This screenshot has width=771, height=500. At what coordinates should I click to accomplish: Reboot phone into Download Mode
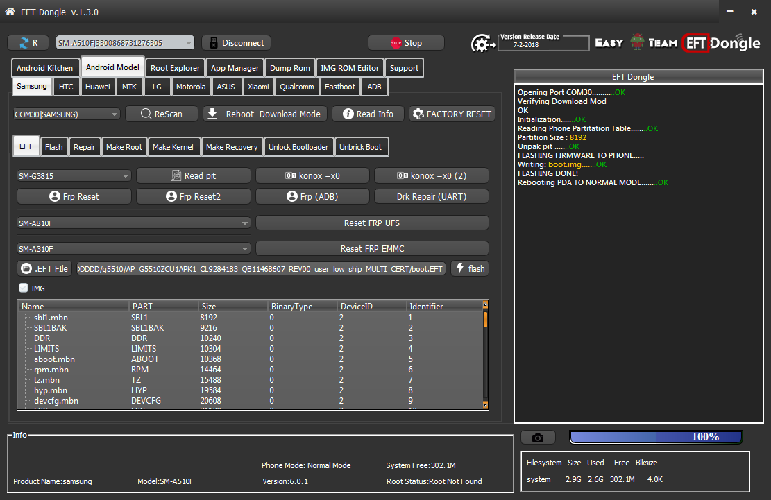(264, 114)
